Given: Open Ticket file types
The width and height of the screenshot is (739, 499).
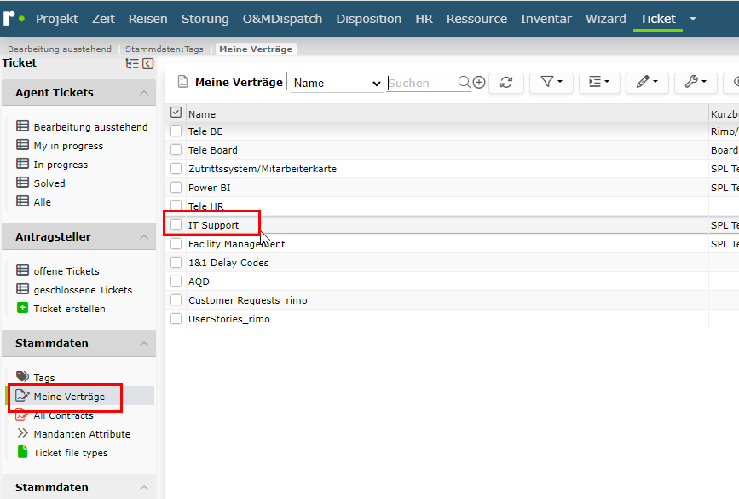Looking at the screenshot, I should [71, 453].
